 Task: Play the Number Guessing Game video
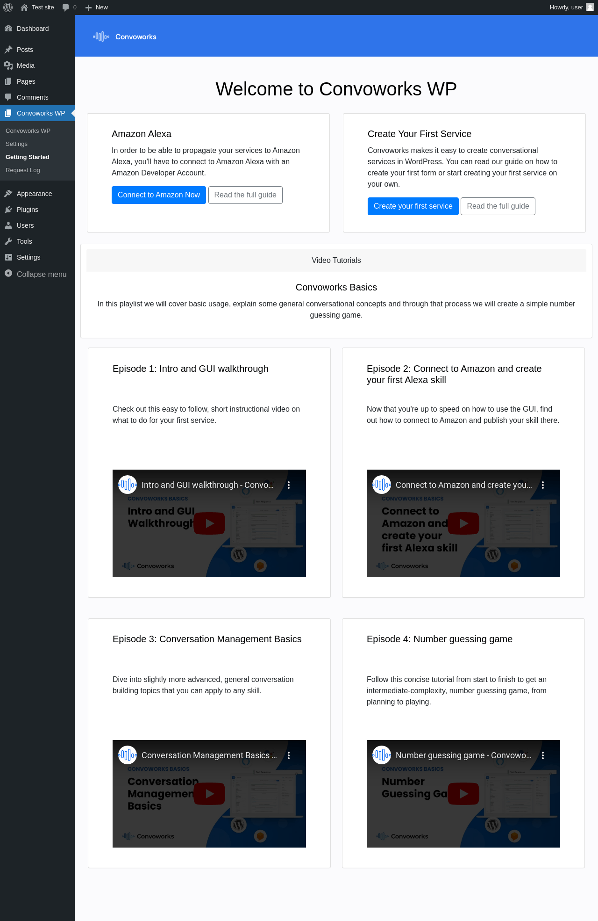463,794
